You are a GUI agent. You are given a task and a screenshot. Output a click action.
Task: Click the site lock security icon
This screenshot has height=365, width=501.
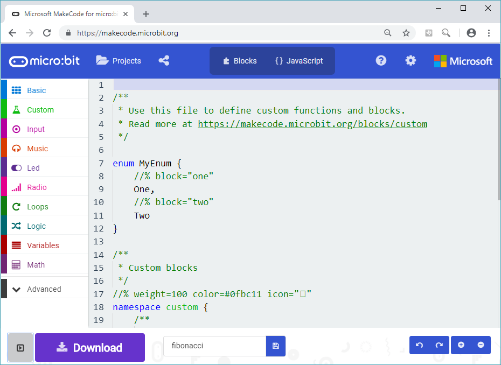click(x=68, y=33)
